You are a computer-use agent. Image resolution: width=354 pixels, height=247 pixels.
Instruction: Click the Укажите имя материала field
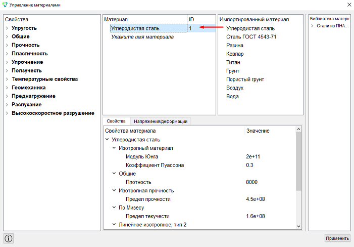click(x=142, y=37)
